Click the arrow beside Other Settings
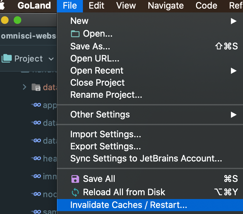Screen dimensions: 243x214 pyautogui.click(x=233, y=115)
